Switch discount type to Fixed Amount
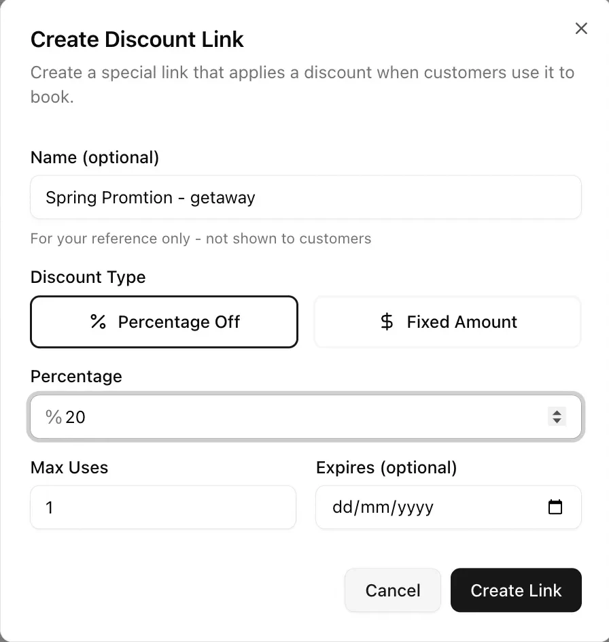 tap(447, 322)
